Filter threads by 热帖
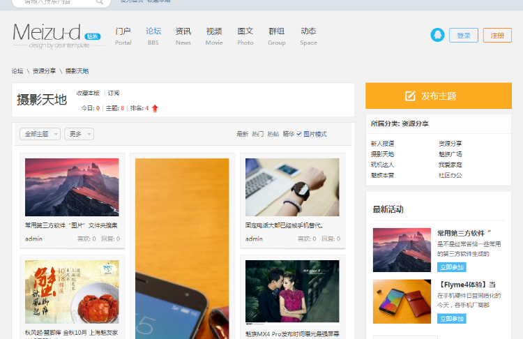The image size is (523, 339). coord(273,134)
